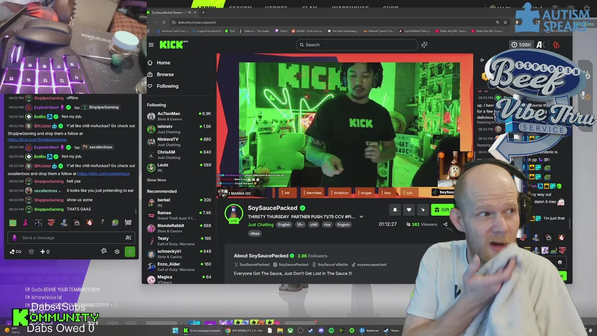Click the sparkle icon beside the Search bar

[424, 45]
